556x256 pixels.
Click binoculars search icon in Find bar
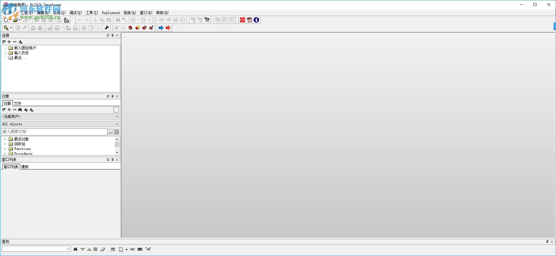(75, 249)
